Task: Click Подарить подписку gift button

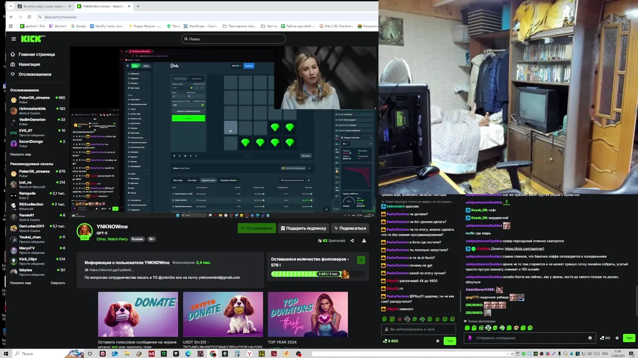Action: (x=303, y=228)
